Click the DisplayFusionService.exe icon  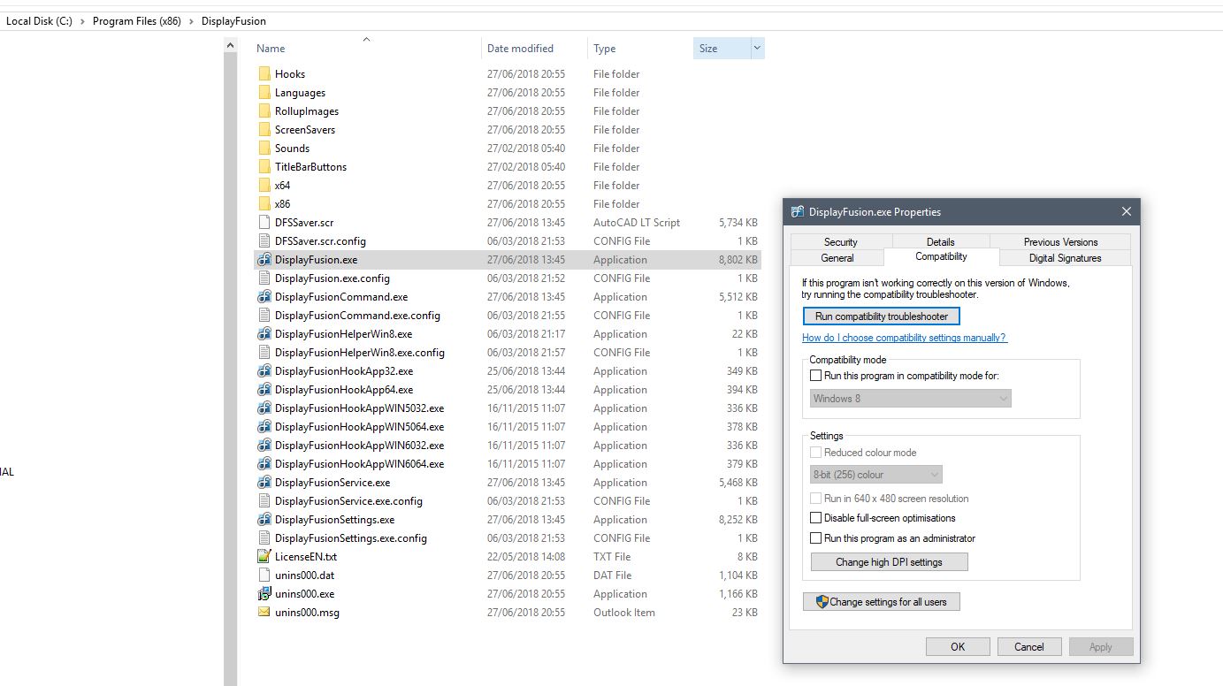pos(264,483)
